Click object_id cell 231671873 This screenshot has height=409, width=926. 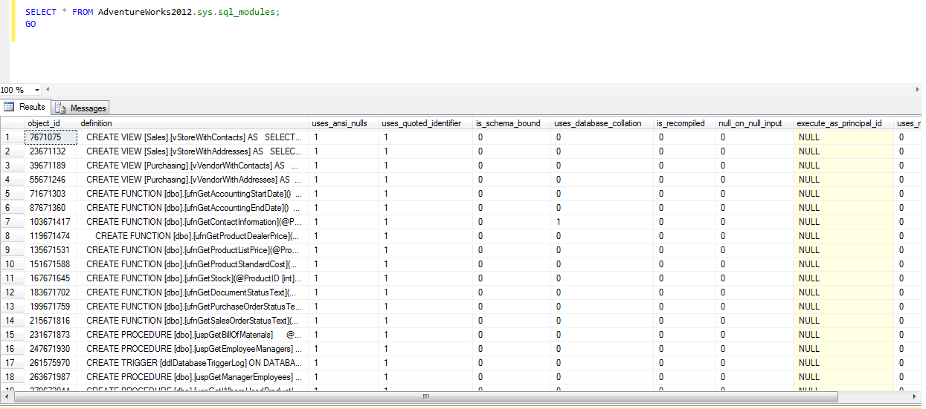coord(50,335)
